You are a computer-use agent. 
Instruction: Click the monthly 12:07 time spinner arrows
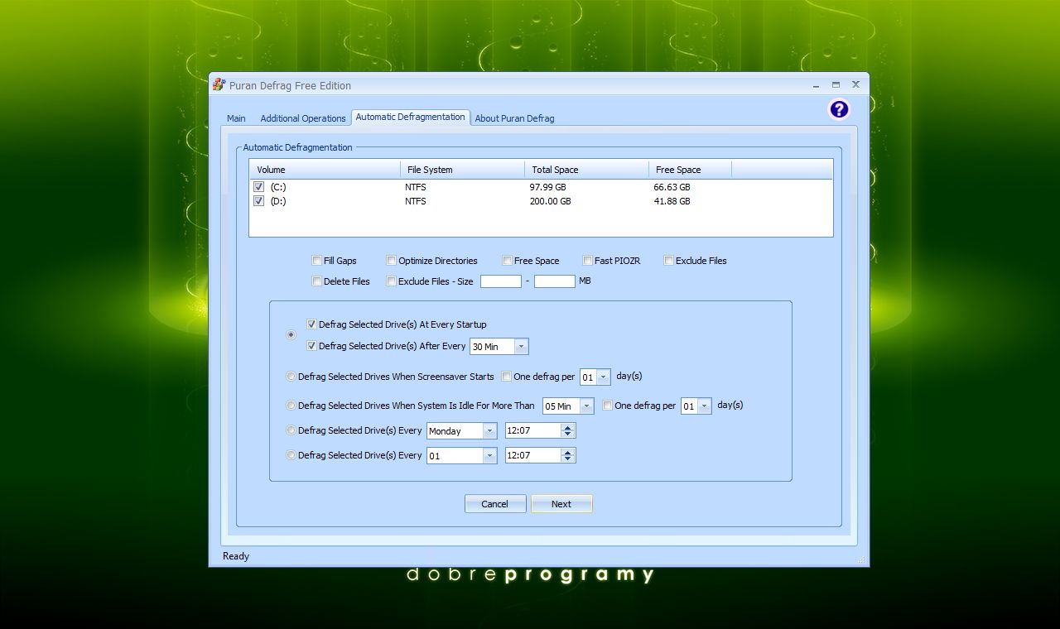(x=567, y=456)
